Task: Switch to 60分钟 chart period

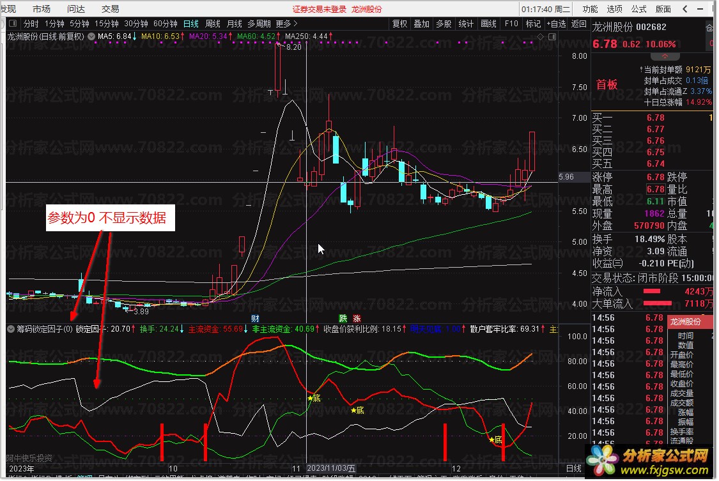Action: [165, 24]
